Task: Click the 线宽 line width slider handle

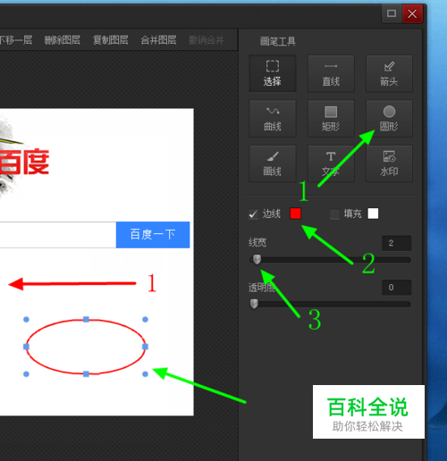Action: (x=257, y=259)
